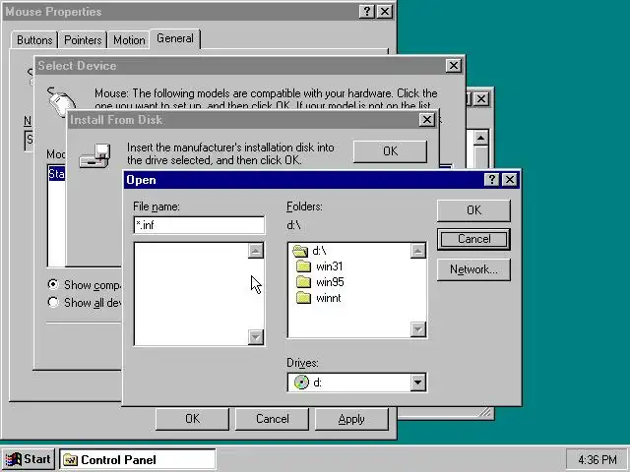The height and width of the screenshot is (472, 630).
Task: Click scroll up arrow in Control Panel window
Action: tap(480, 138)
